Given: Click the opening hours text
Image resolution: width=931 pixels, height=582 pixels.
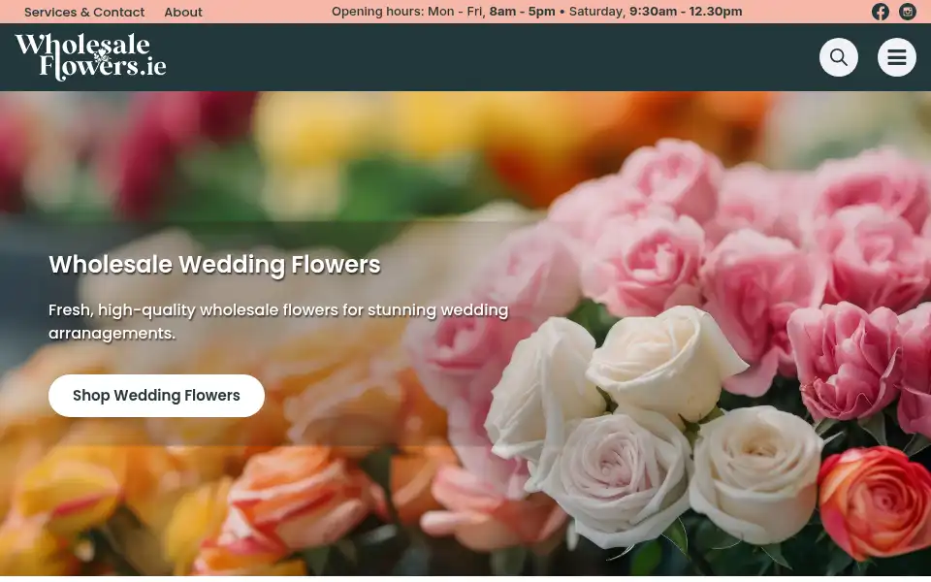Looking at the screenshot, I should 536,12.
